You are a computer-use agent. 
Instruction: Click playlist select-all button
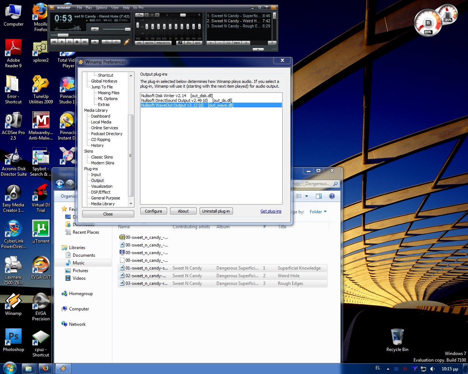[x=229, y=43]
